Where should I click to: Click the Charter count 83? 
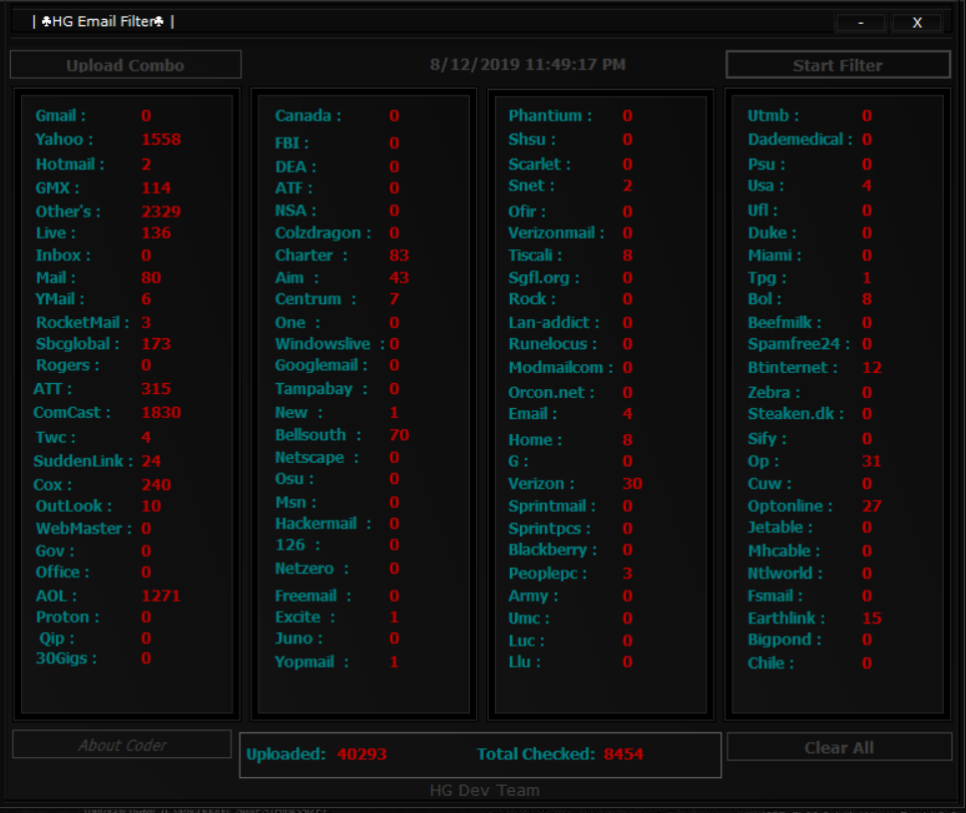point(399,255)
